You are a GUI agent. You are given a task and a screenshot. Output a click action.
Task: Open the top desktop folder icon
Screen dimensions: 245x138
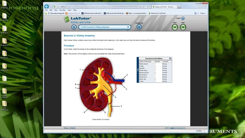(x=5, y=4)
